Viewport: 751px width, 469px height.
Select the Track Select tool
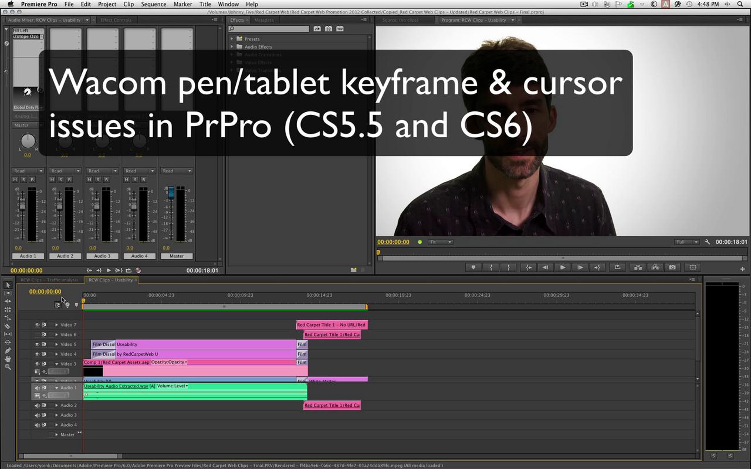pyautogui.click(x=8, y=293)
